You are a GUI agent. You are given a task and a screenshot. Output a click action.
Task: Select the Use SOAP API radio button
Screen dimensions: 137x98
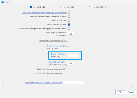31,7
